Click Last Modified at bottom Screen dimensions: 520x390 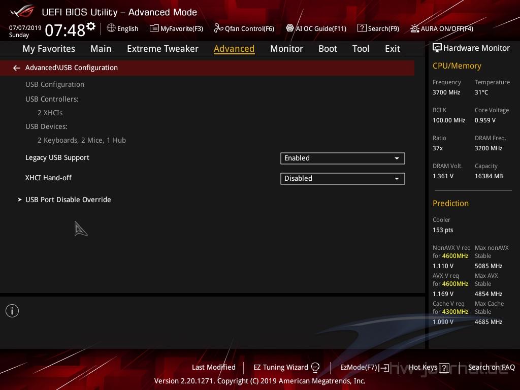214,368
